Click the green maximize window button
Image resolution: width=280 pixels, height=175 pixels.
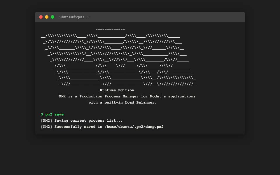[x=52, y=17]
